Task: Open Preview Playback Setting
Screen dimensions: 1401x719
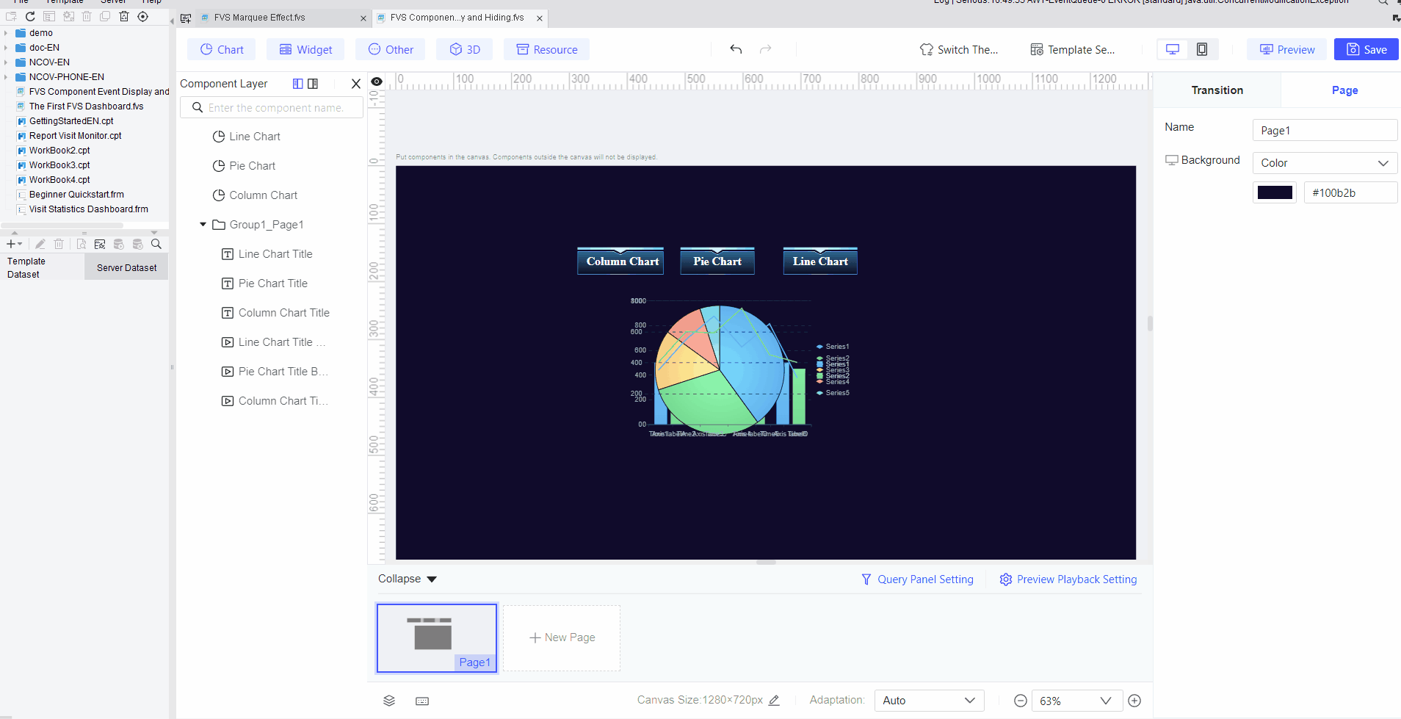Action: (x=1068, y=579)
